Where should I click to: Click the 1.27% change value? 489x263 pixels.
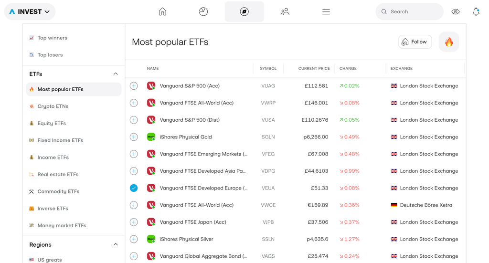[x=350, y=239]
